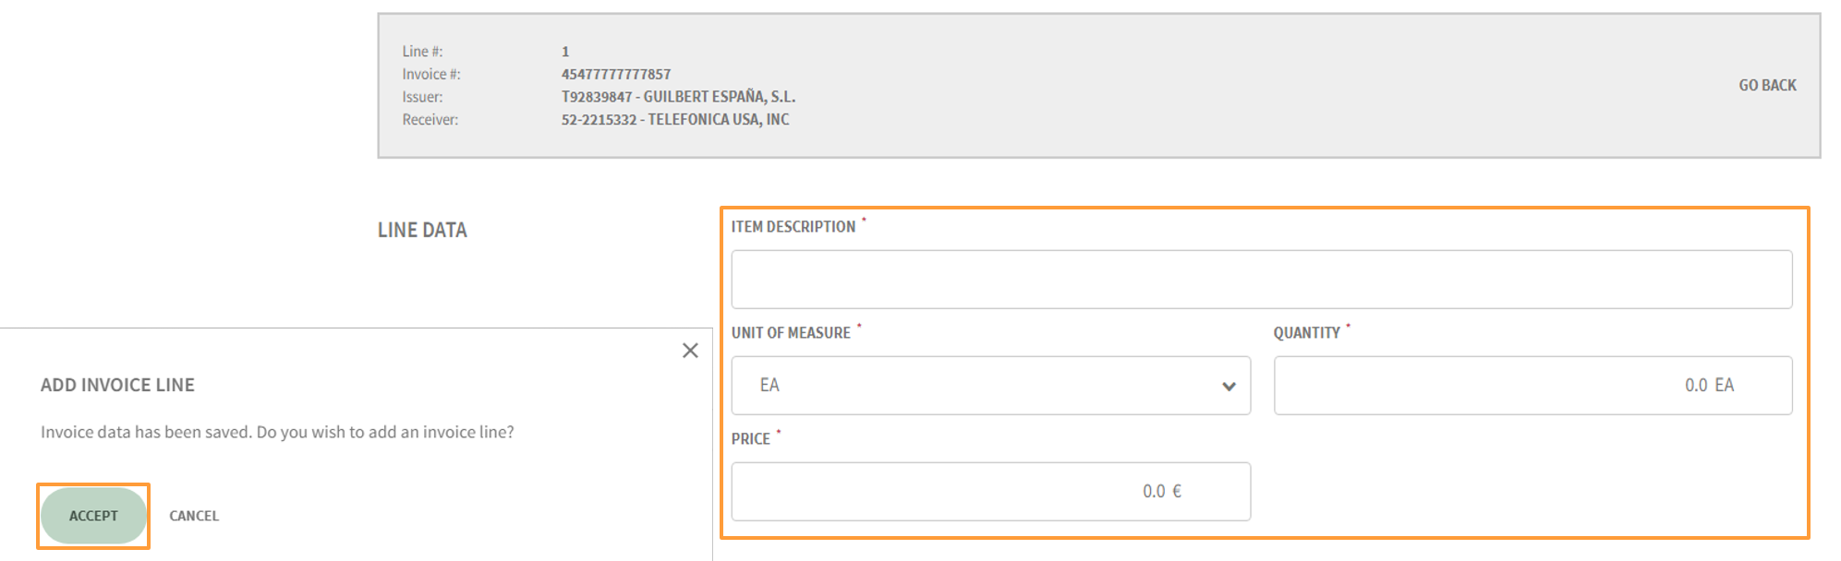Click the EA value in the dropdown box
This screenshot has height=561, width=1841.
point(769,385)
